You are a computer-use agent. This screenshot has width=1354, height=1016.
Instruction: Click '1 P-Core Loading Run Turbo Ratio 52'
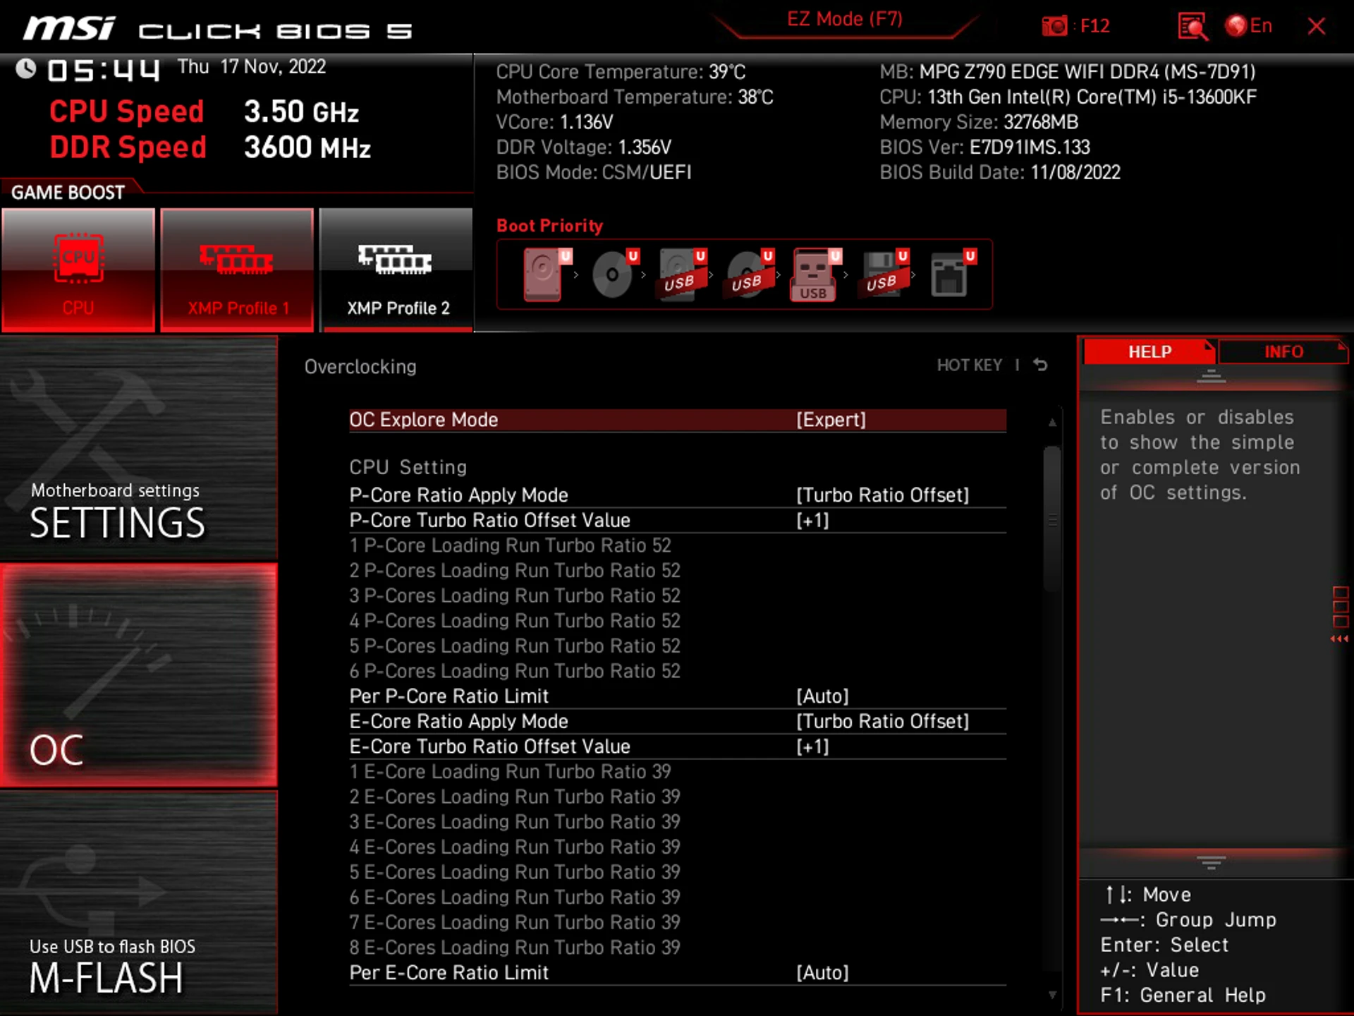tap(510, 545)
